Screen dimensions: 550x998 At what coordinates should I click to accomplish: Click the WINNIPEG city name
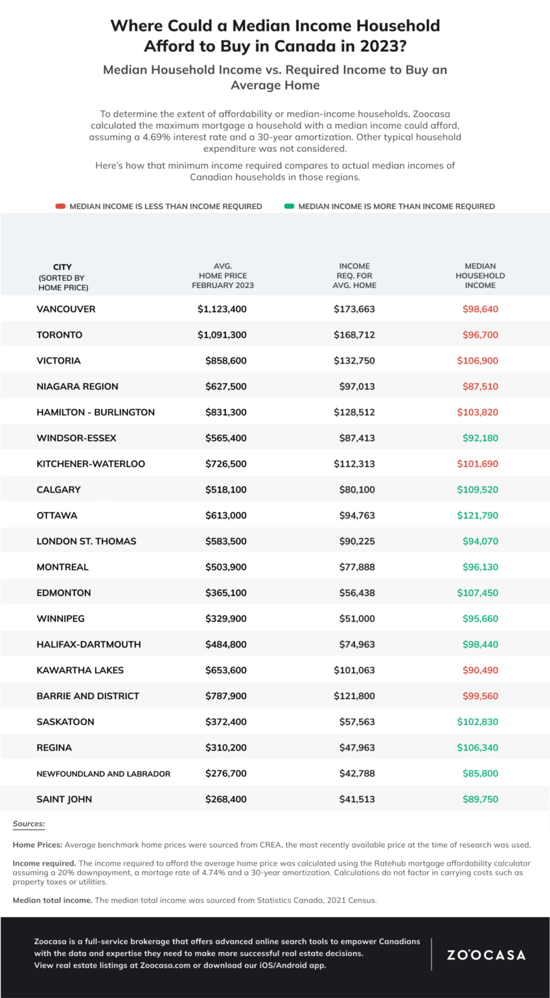click(60, 618)
